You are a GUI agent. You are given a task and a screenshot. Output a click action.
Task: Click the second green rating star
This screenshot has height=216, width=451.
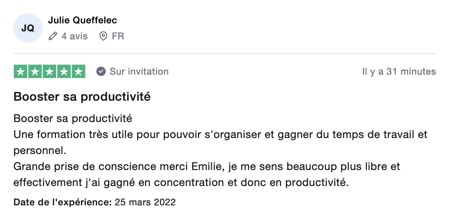[35, 72]
